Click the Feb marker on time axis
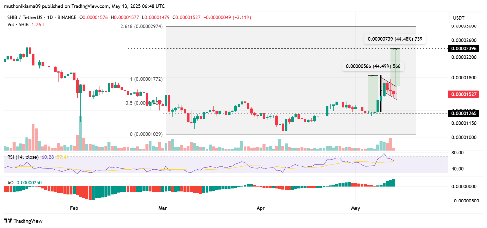487x228 pixels. [x=74, y=208]
